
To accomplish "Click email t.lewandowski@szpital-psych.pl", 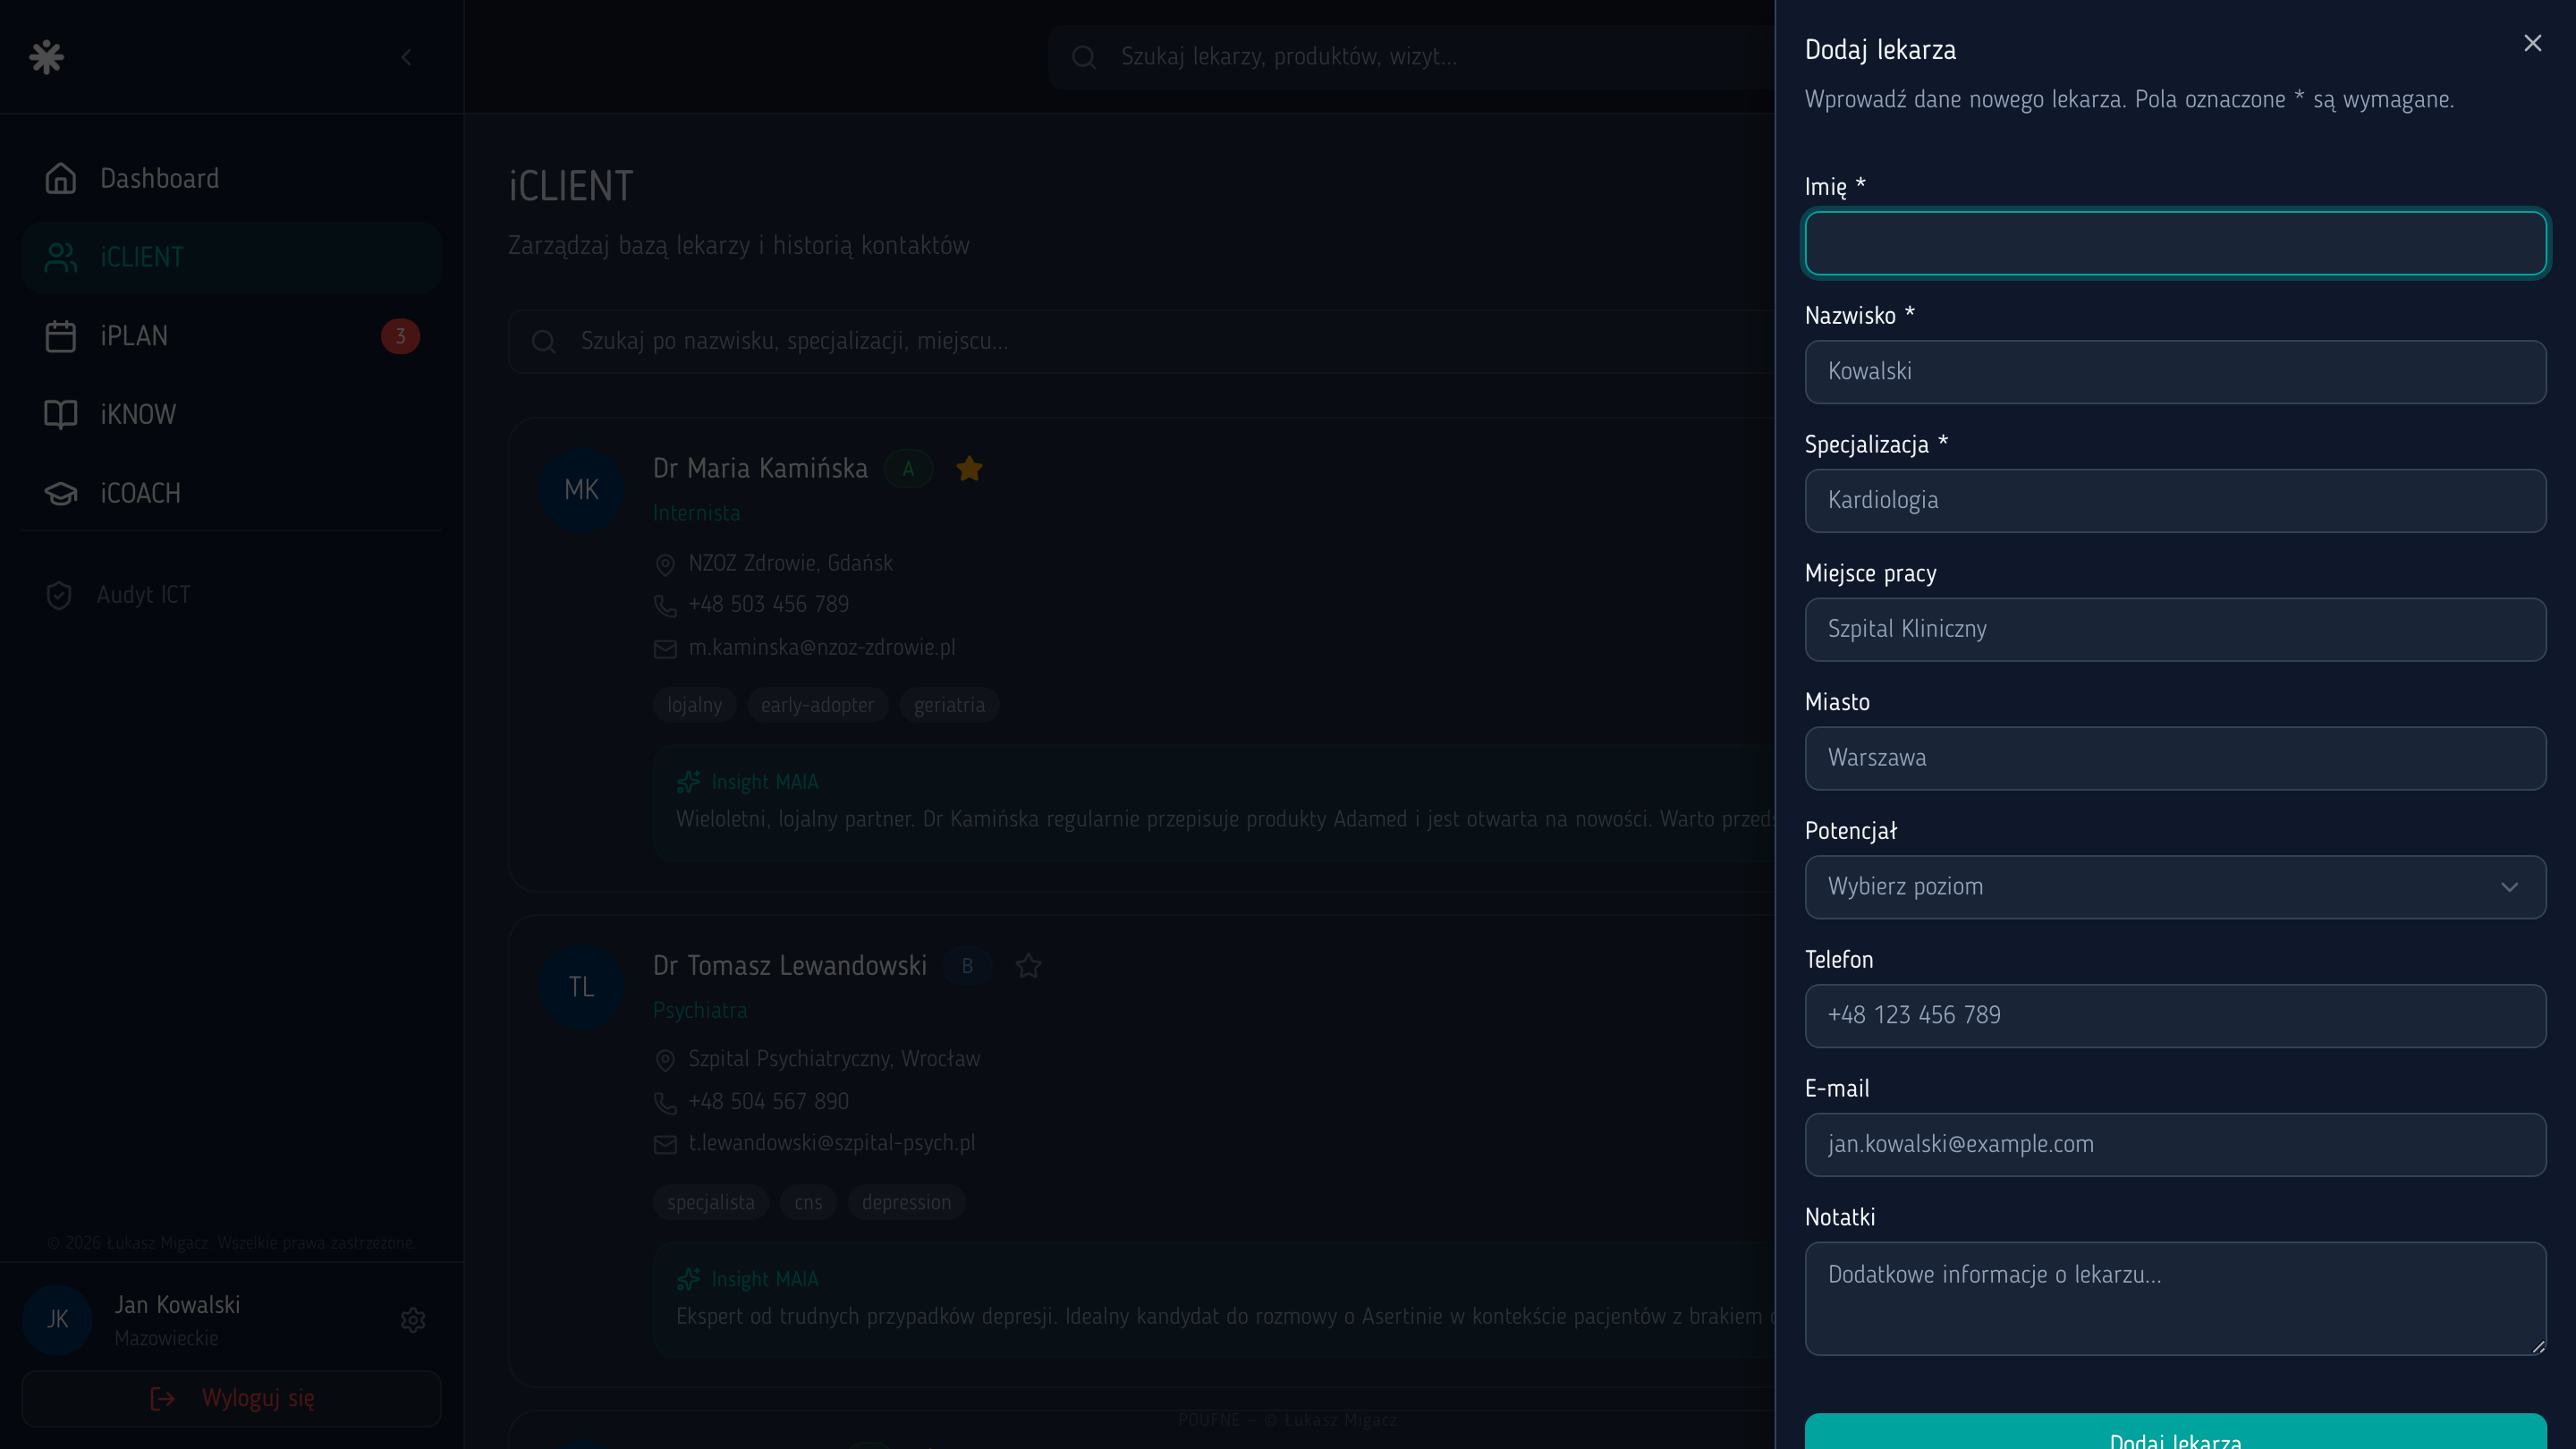I will click(832, 1144).
